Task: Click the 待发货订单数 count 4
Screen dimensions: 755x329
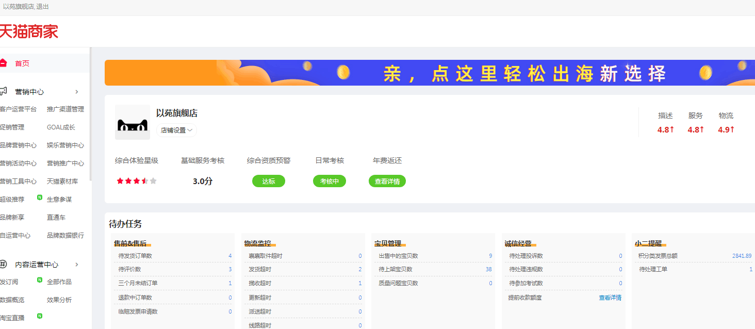Action: 230,256
